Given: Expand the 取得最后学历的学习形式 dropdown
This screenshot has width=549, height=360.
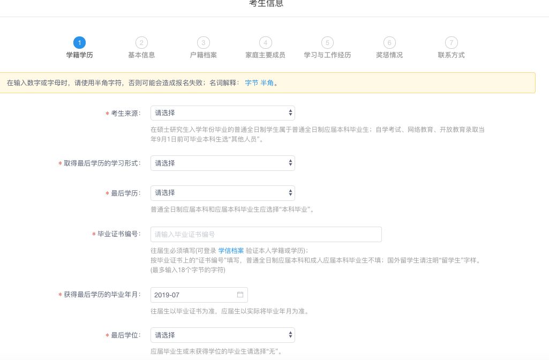Looking at the screenshot, I should pyautogui.click(x=222, y=163).
